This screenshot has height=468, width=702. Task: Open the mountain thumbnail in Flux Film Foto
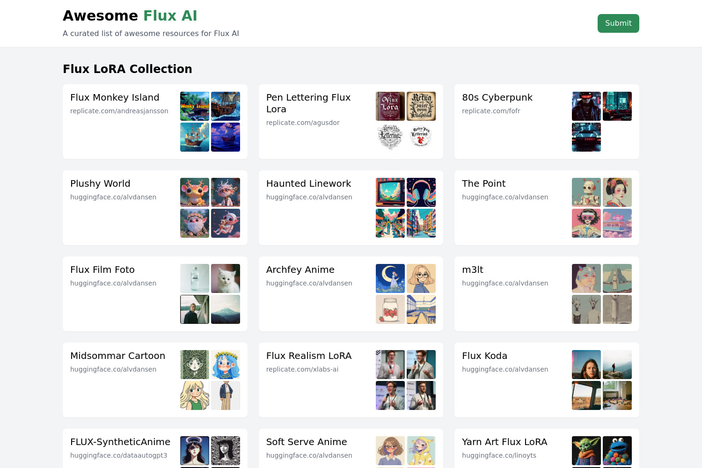tap(226, 309)
